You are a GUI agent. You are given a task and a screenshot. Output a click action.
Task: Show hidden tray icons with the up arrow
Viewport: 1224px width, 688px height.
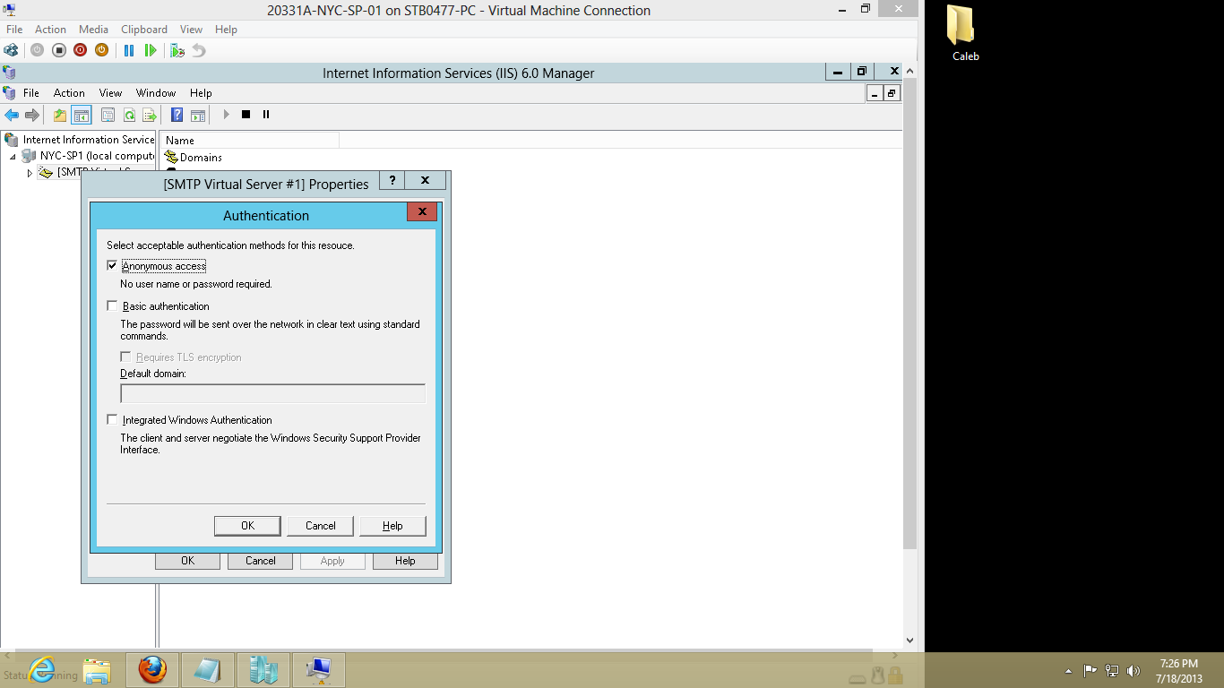[x=1068, y=671]
